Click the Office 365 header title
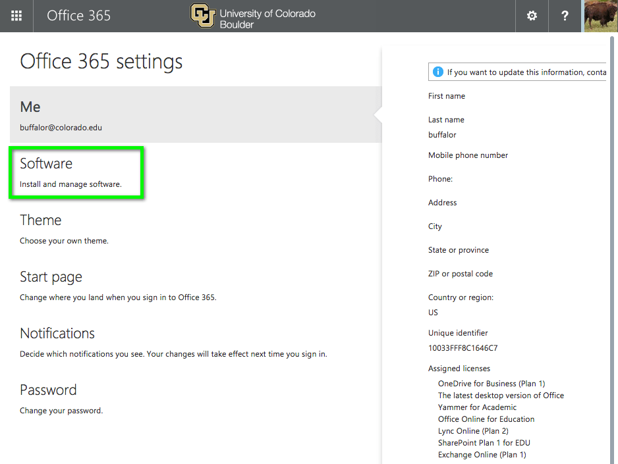 click(79, 16)
